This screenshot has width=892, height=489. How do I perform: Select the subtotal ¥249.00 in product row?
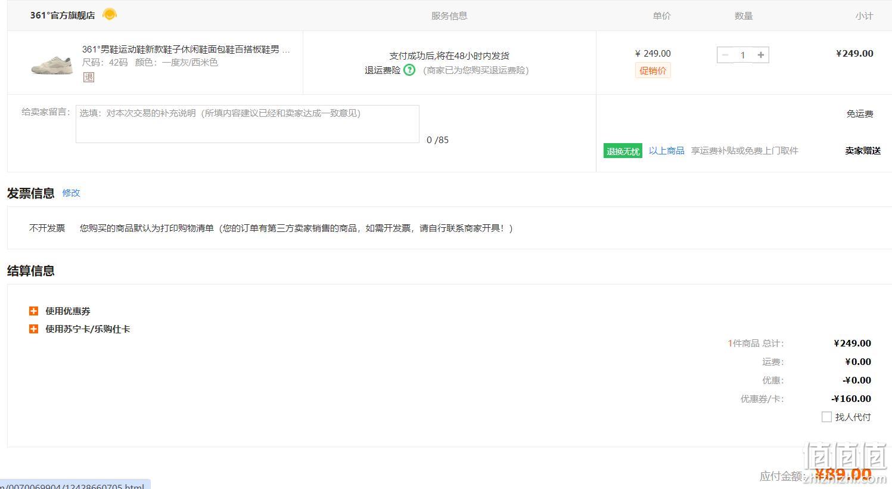coord(854,53)
